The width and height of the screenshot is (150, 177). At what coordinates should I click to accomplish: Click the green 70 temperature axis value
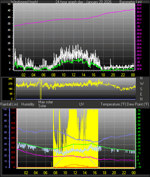(139, 110)
